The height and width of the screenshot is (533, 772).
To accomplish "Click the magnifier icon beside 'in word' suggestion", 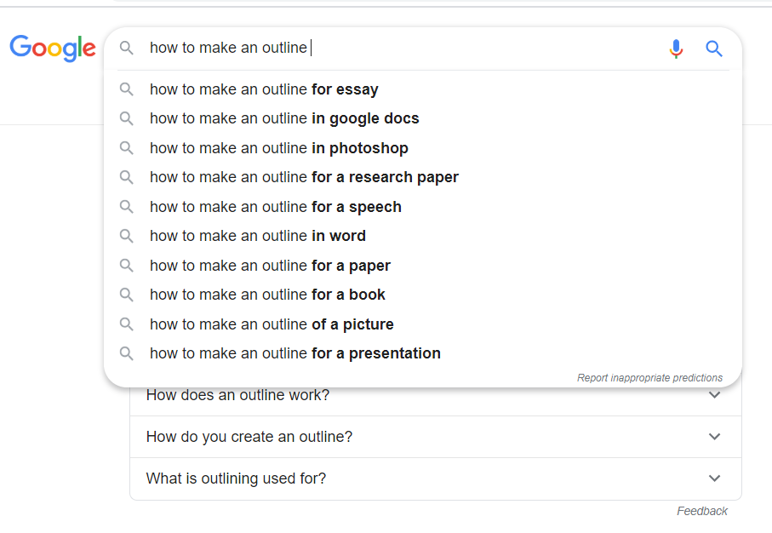I will [127, 236].
